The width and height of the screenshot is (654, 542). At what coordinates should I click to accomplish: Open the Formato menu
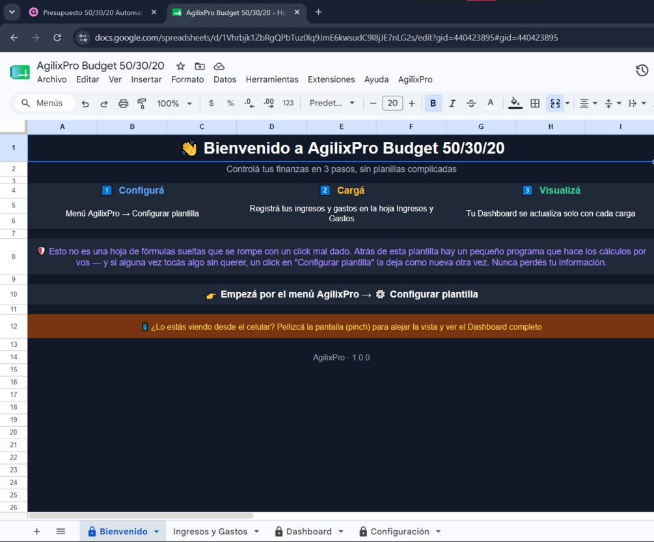click(x=187, y=79)
